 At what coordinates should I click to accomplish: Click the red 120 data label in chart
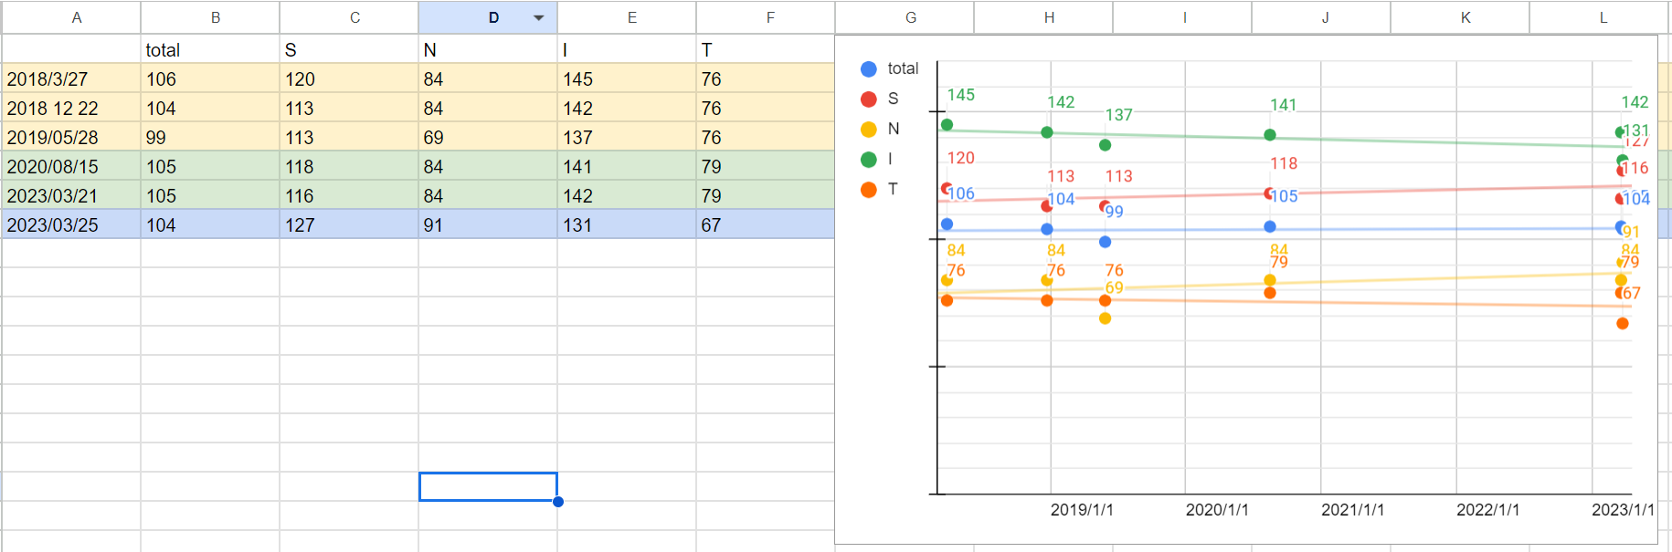pyautogui.click(x=960, y=158)
